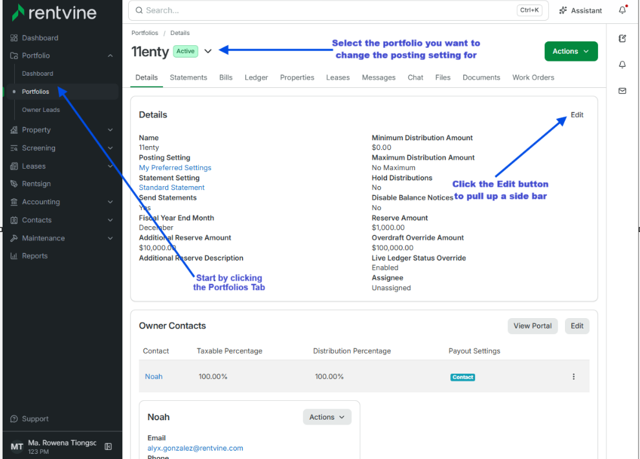Click the Property building icon

(x=14, y=130)
